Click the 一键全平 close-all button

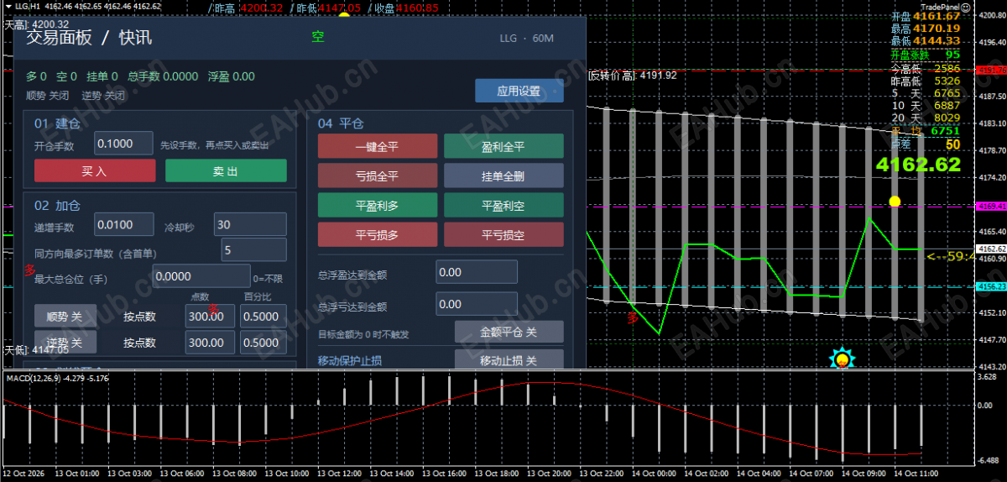(378, 146)
